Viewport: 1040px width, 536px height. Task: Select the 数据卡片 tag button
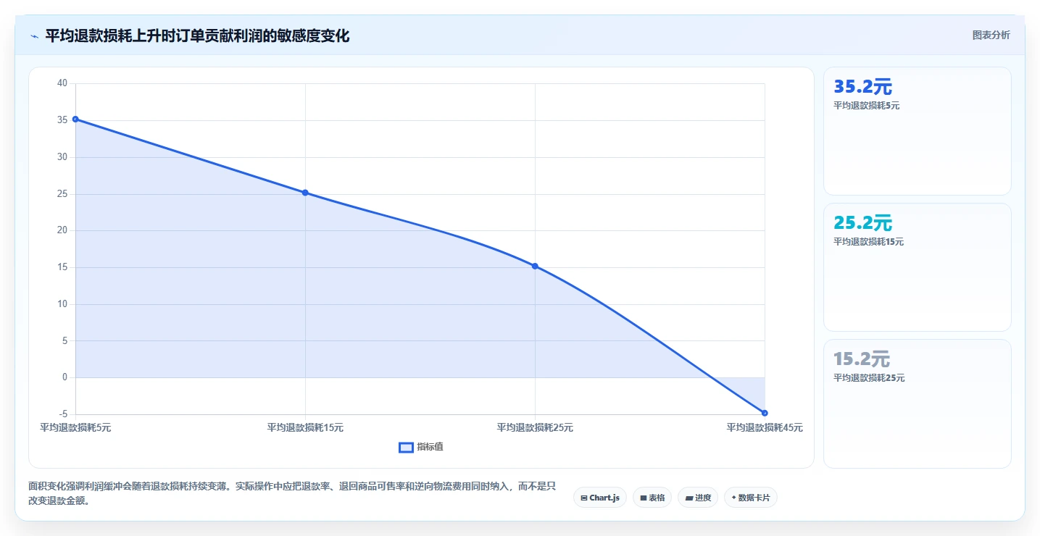pyautogui.click(x=750, y=498)
